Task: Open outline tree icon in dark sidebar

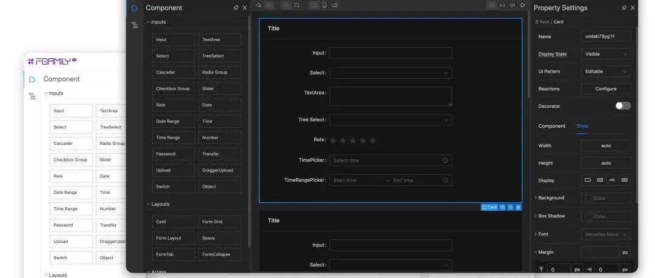Action: pyautogui.click(x=135, y=25)
